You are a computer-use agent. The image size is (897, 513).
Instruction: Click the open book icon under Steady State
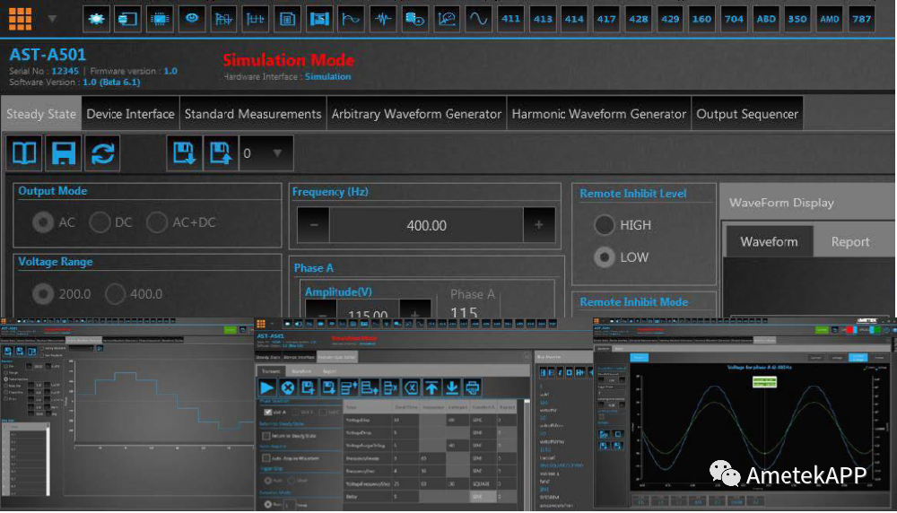24,153
